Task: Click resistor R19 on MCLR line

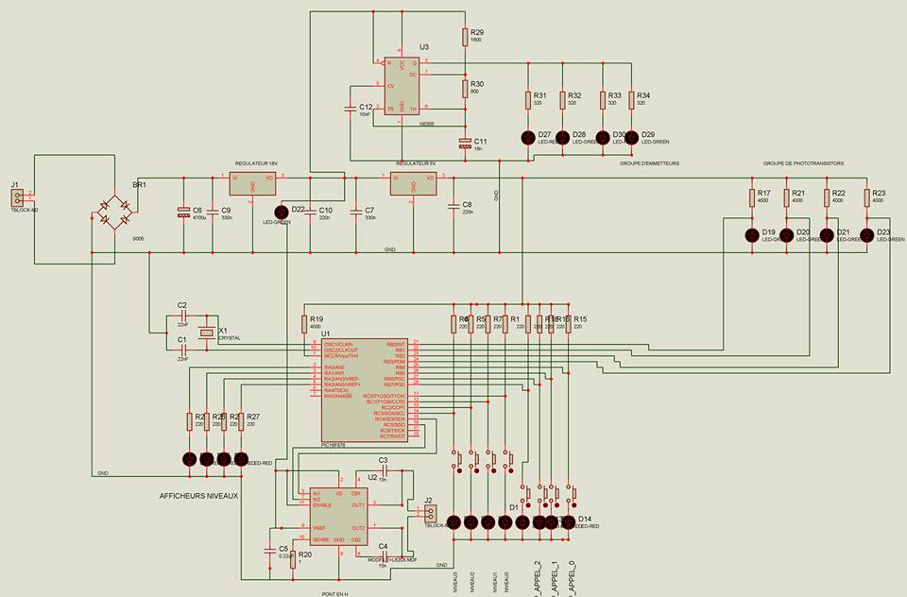Action: click(304, 325)
